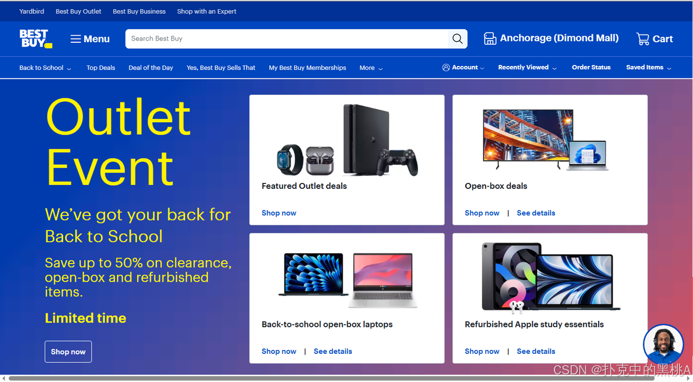Click the Refurbished Apple devices image

[551, 278]
